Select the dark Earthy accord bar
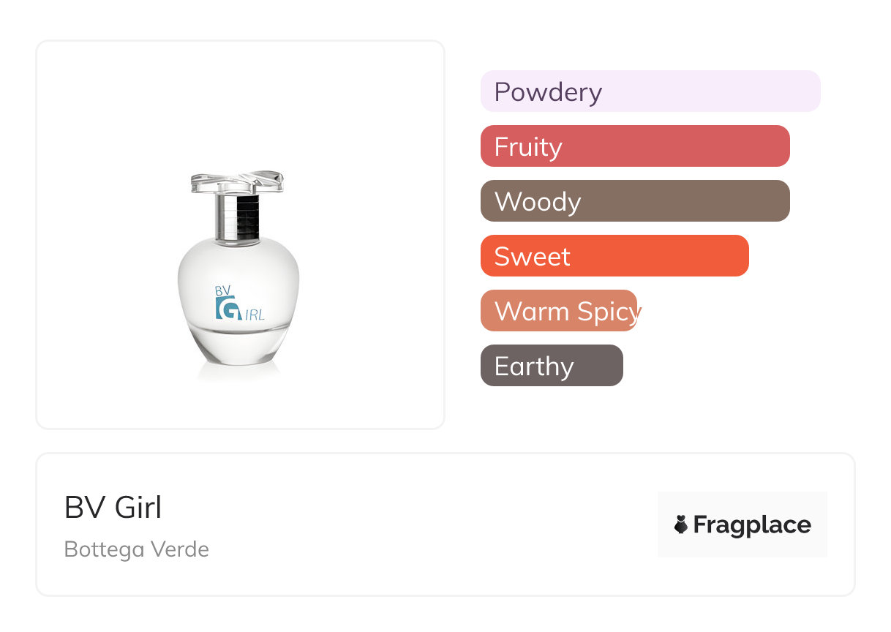891x632 pixels. pyautogui.click(x=551, y=366)
